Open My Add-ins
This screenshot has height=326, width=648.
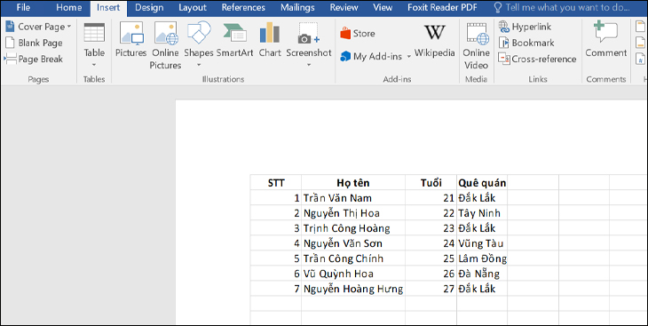pyautogui.click(x=371, y=56)
